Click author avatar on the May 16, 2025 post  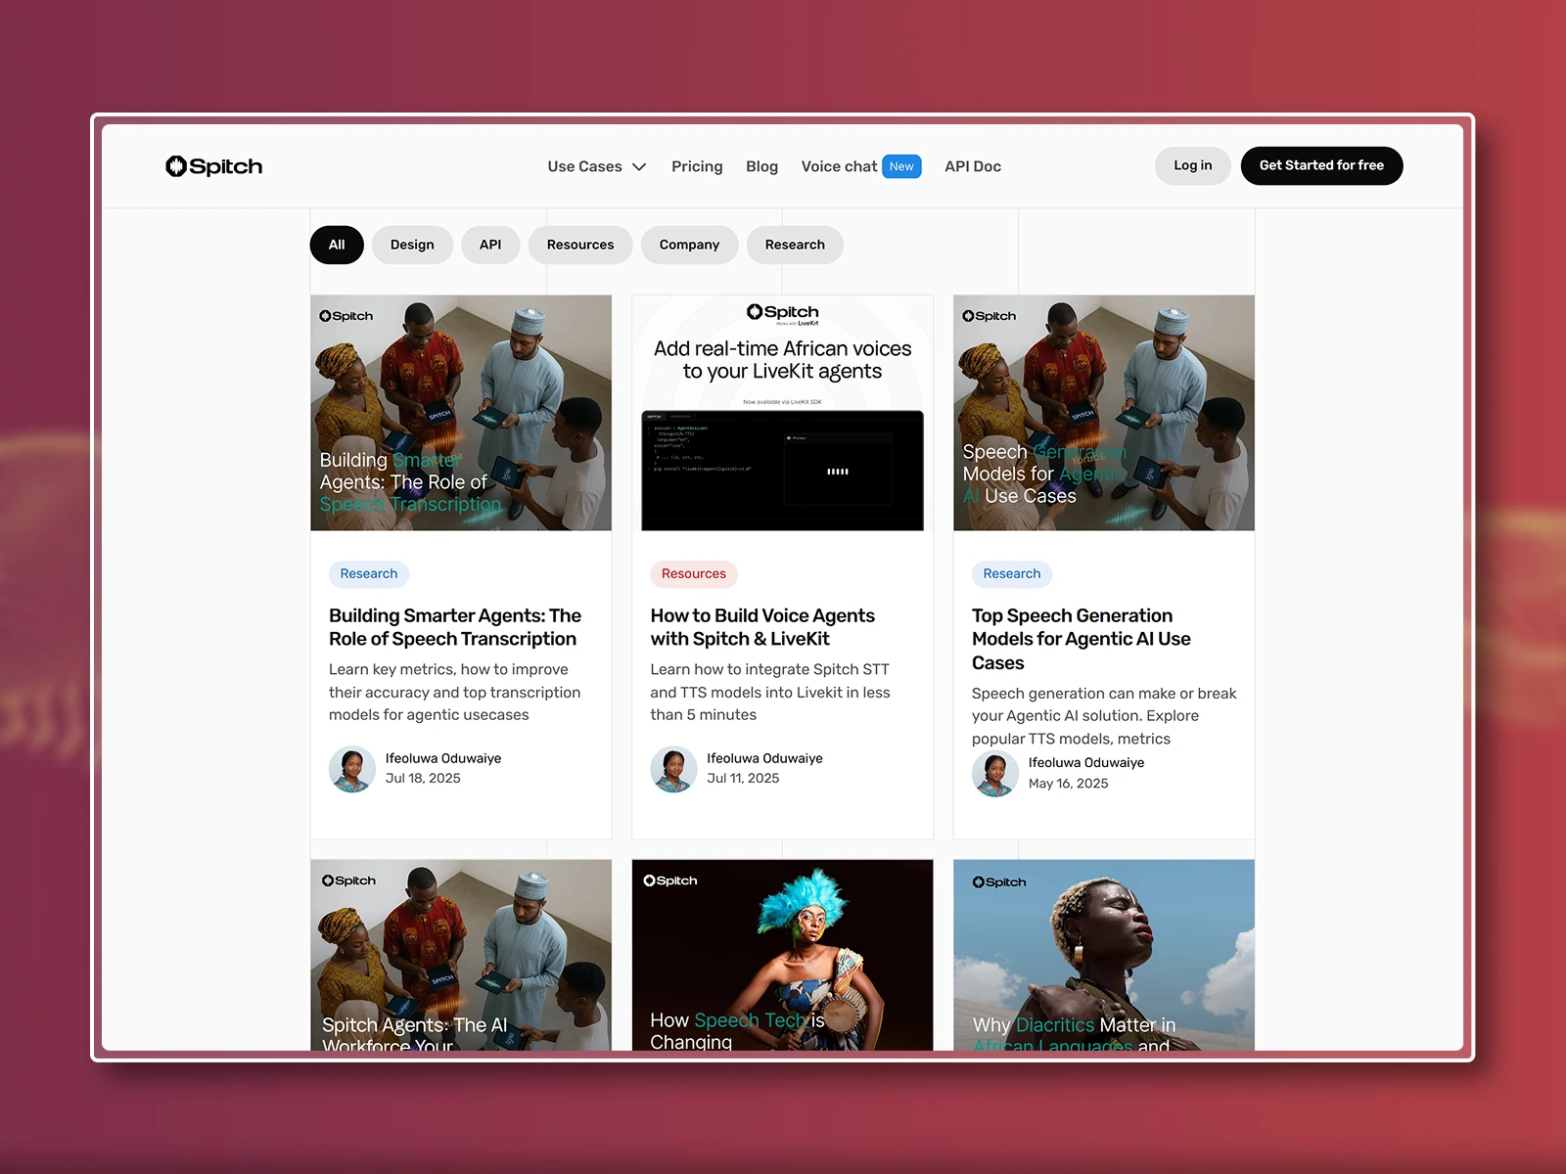pos(995,773)
